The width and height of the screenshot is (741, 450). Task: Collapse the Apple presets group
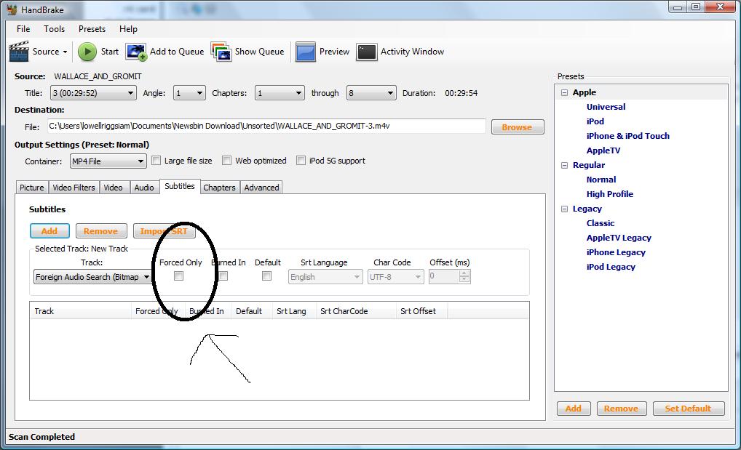[564, 92]
